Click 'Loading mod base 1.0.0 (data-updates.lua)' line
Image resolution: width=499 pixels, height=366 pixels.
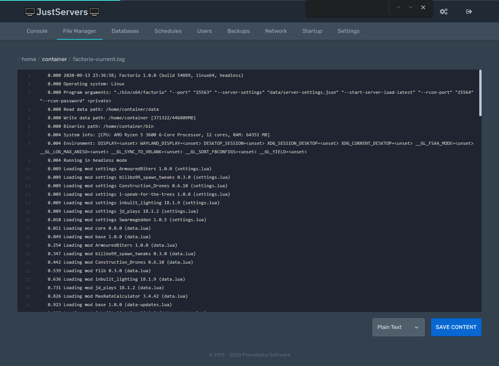click(110, 305)
